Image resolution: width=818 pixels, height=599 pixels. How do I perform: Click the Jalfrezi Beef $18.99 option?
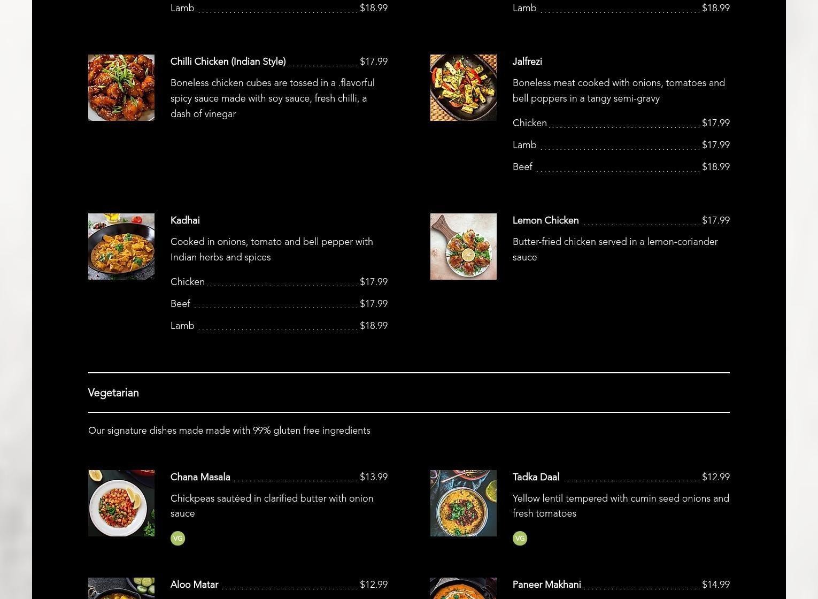point(621,167)
